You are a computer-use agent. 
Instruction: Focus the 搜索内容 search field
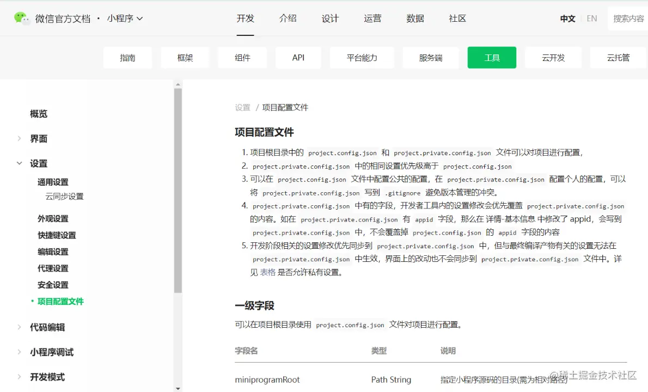(x=628, y=19)
